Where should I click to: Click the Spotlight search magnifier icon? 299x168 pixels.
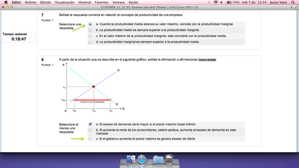(x=293, y=2)
